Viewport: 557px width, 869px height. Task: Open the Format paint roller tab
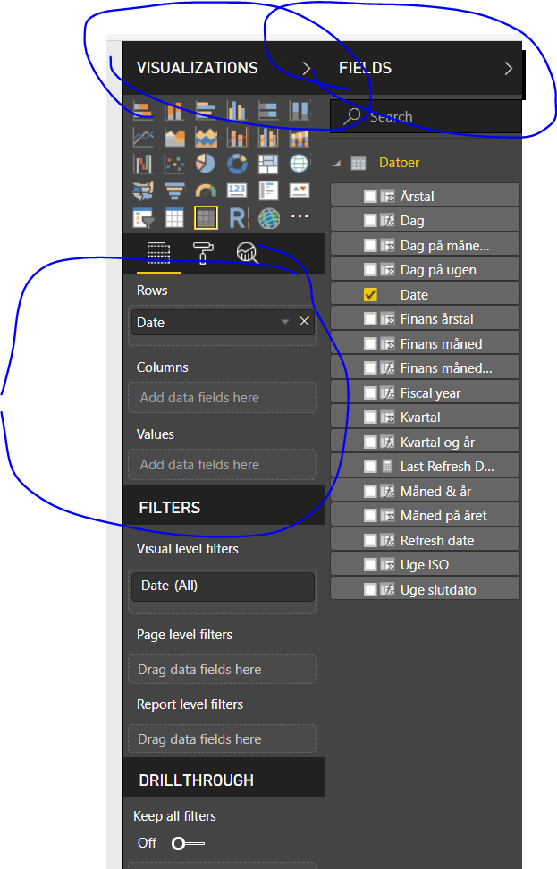click(x=203, y=253)
